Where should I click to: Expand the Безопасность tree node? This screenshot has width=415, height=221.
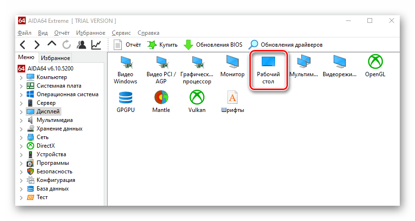coord(21,171)
